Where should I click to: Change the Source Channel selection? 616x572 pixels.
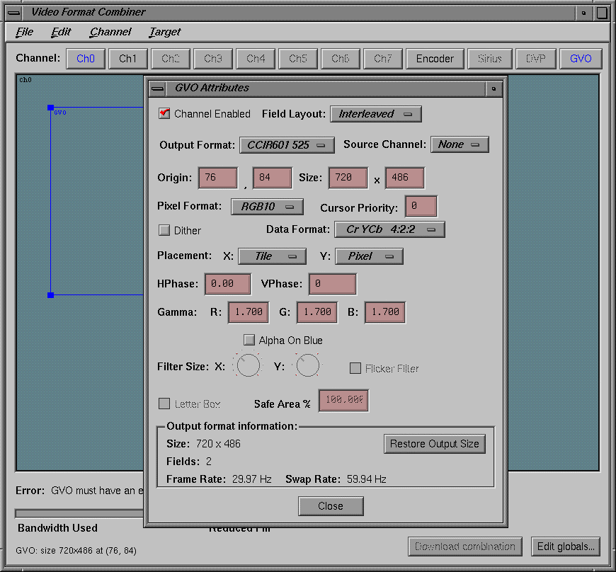[460, 144]
